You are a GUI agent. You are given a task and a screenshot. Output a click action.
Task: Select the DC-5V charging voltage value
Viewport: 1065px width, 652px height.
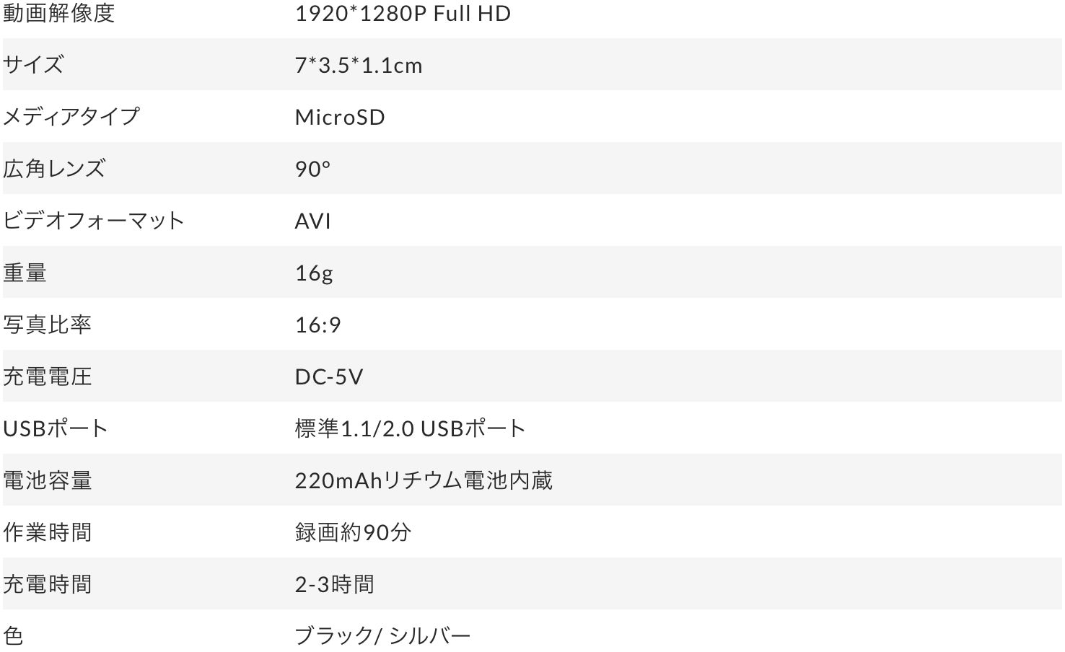pos(328,377)
